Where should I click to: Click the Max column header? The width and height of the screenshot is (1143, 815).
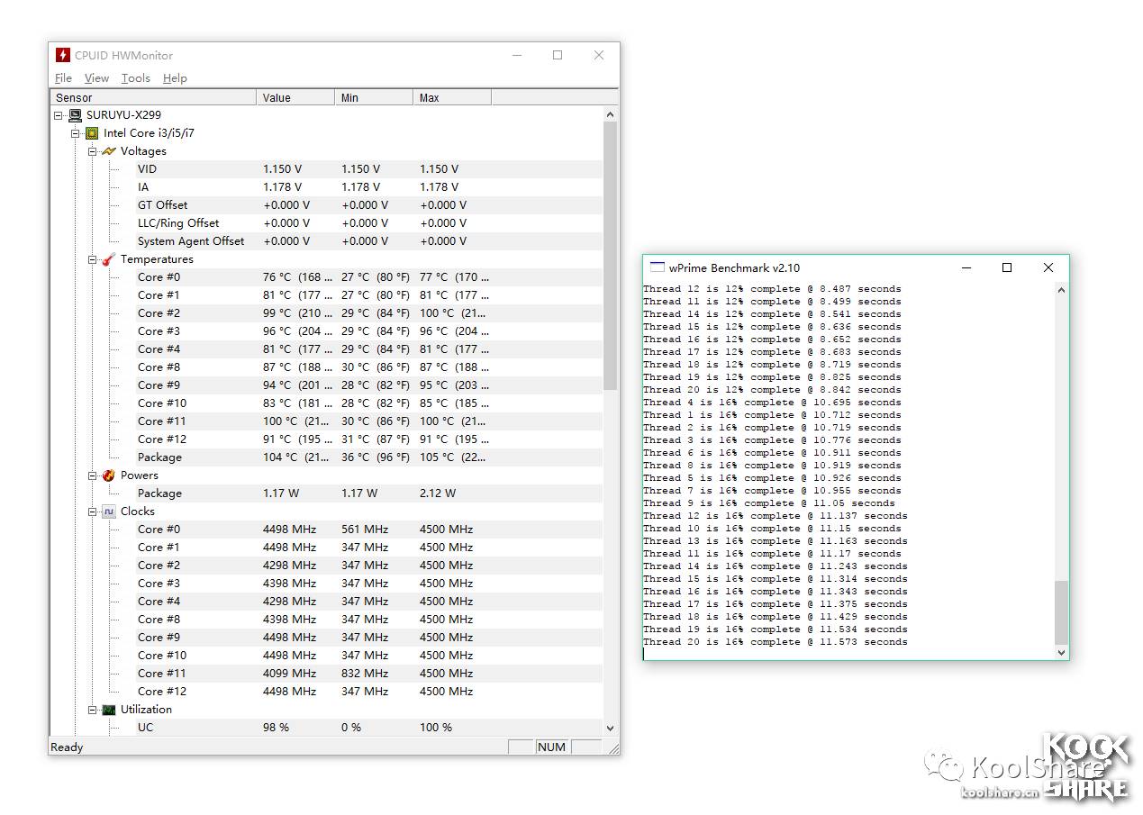tap(452, 97)
